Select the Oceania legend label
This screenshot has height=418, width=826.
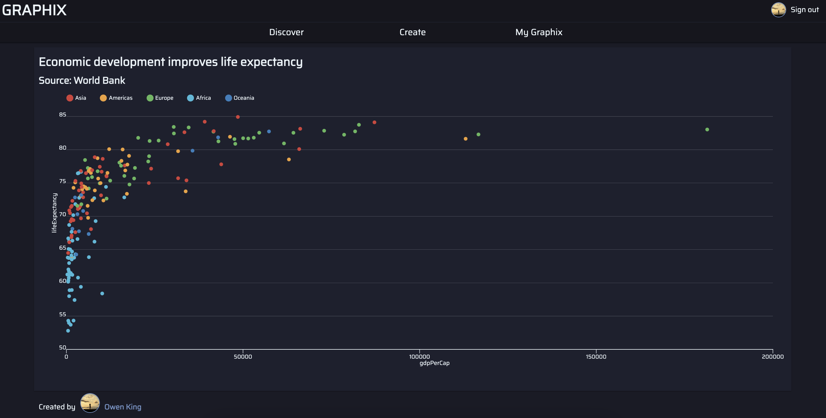click(244, 98)
